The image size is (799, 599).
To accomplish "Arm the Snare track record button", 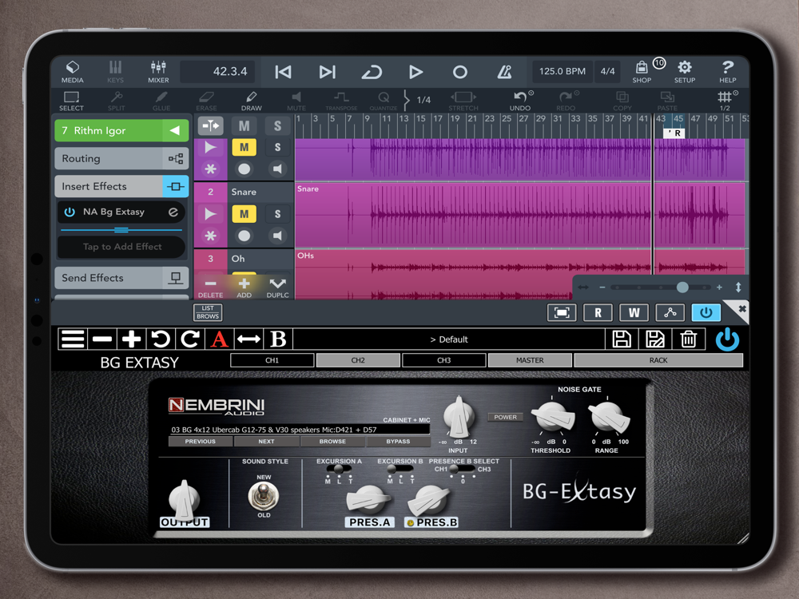I will (x=244, y=236).
